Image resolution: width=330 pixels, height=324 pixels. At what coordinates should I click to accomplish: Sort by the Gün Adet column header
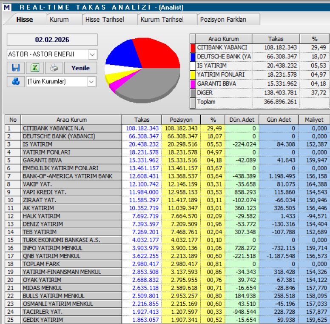pyautogui.click(x=279, y=120)
